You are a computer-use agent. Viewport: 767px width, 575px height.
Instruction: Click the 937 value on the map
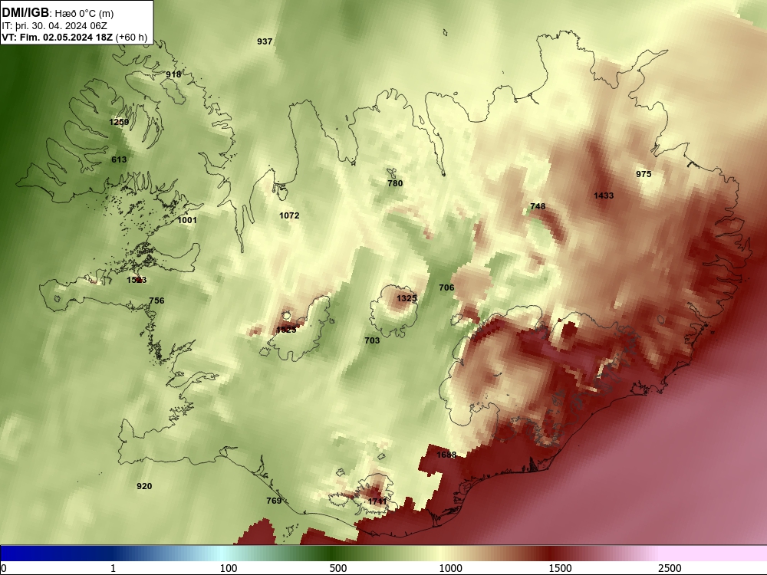265,41
